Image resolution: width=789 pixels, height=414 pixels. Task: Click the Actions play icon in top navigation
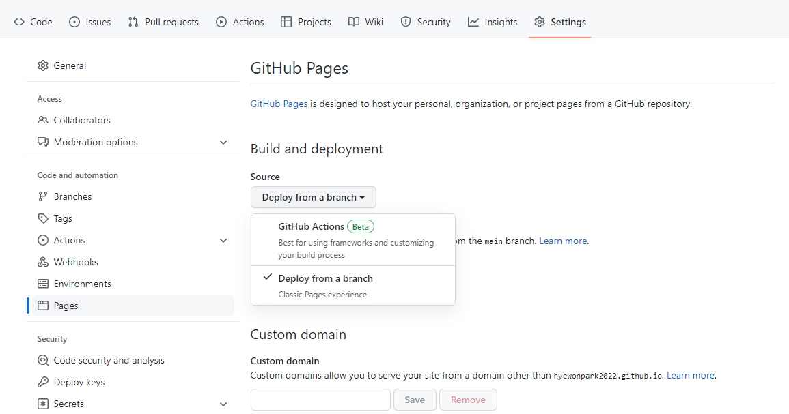pyautogui.click(x=221, y=22)
